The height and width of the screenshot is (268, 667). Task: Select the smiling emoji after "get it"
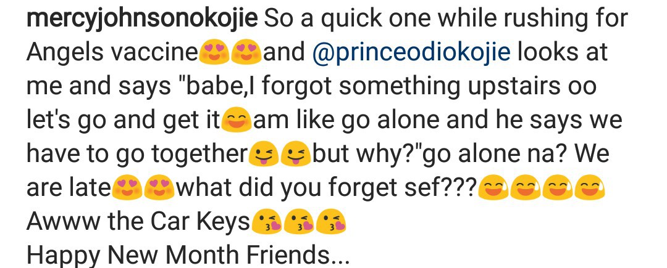(236, 120)
